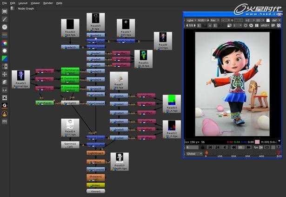The image size is (286, 197).
Task: Select the Node Graph tab
Action: click(x=26, y=8)
